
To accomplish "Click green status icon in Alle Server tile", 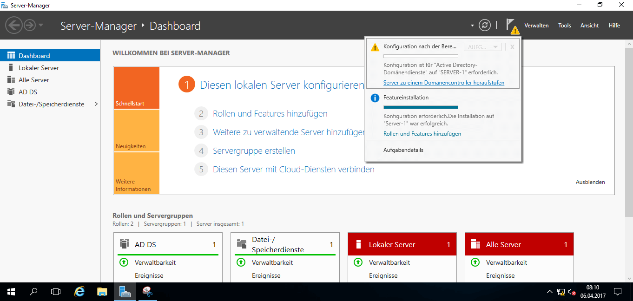I will [475, 262].
